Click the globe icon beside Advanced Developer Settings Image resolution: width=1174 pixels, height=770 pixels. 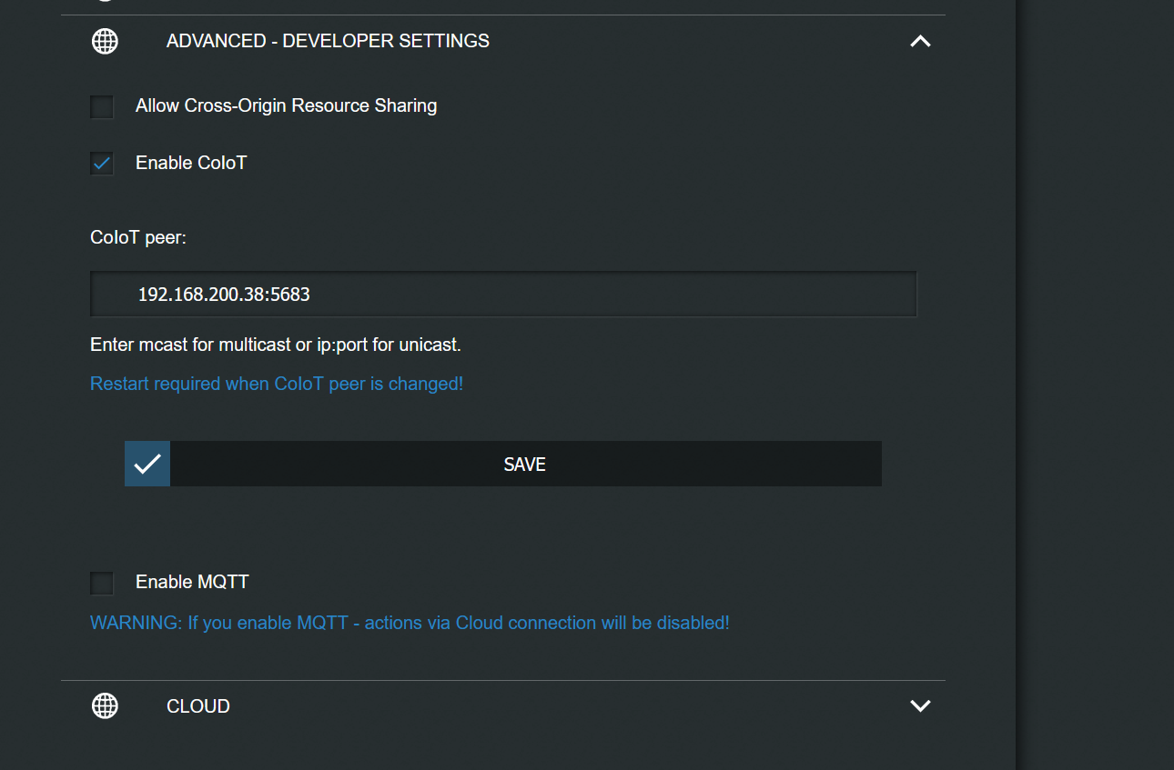[x=106, y=41]
